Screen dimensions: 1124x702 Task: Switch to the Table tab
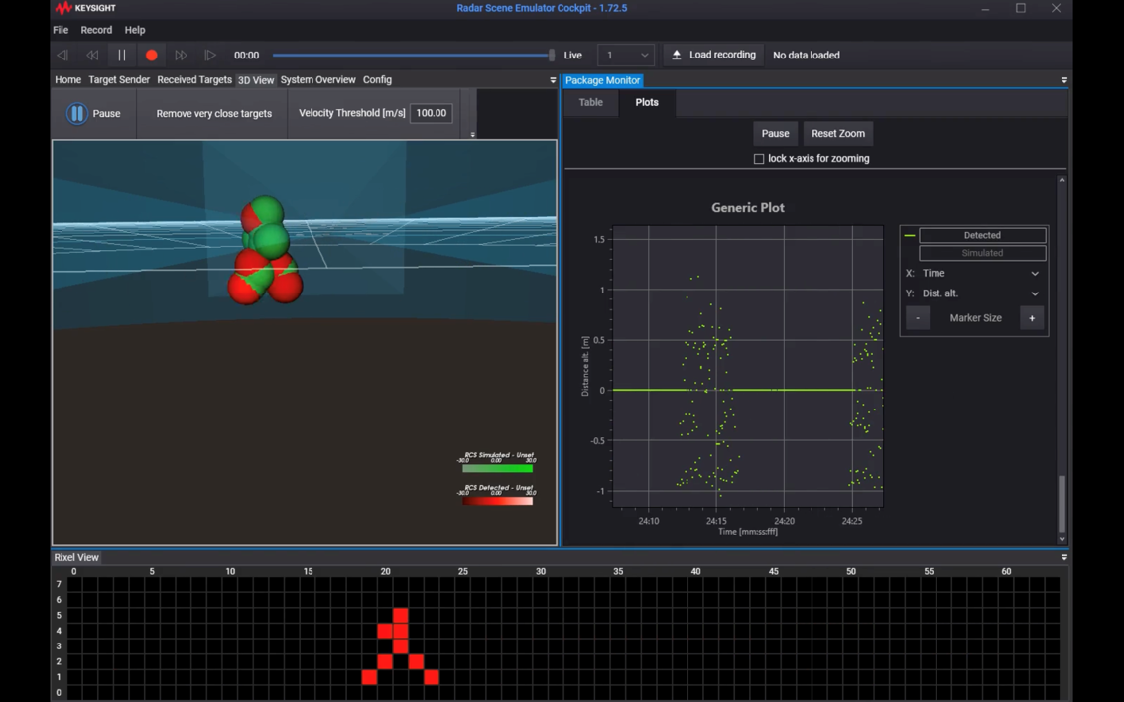click(591, 102)
